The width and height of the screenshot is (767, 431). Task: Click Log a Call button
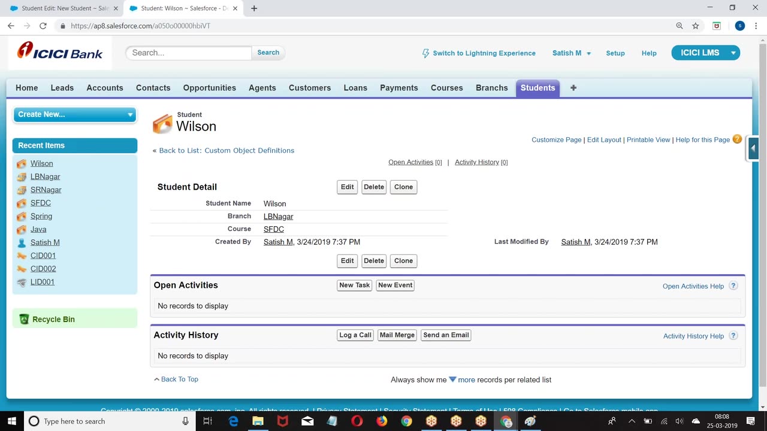coord(355,335)
